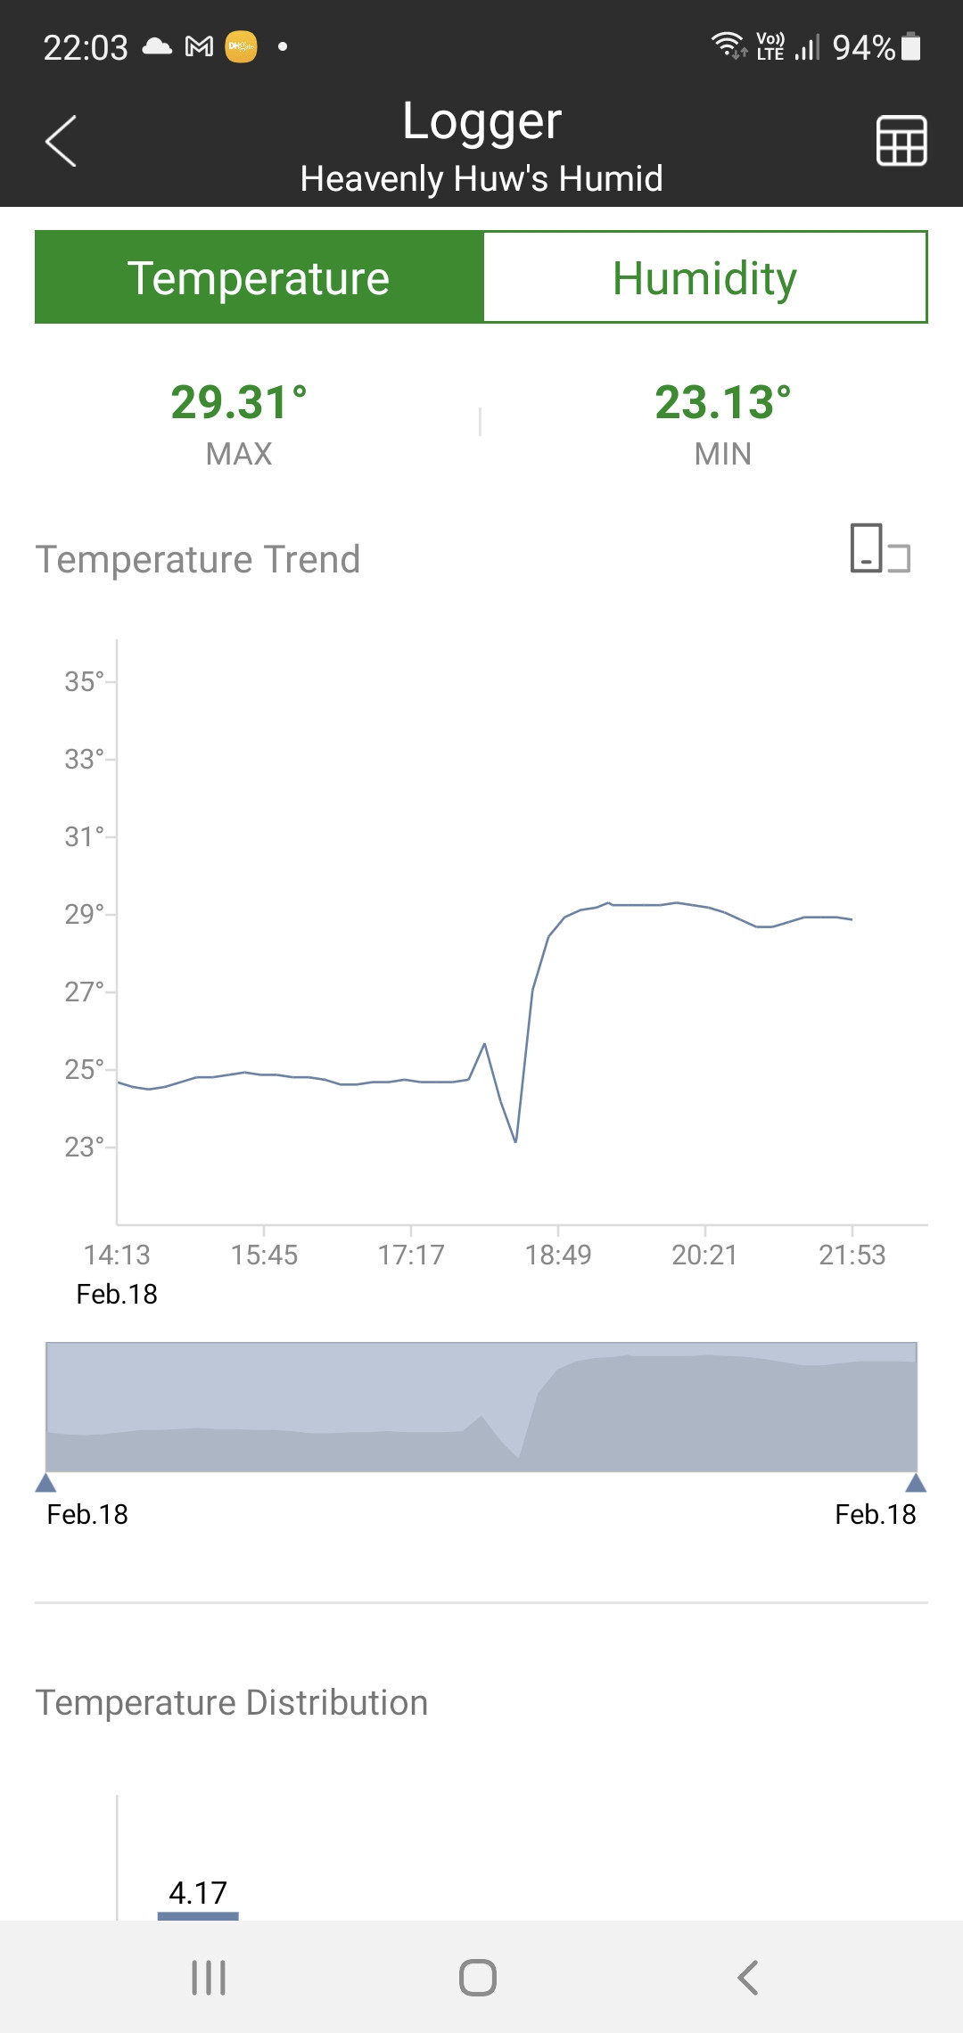Tap the 29.31° MAX temperature value
Screen dimensions: 963x2033
tap(239, 403)
